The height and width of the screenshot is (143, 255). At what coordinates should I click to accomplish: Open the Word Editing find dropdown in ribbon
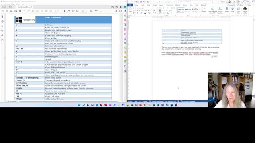204,10
